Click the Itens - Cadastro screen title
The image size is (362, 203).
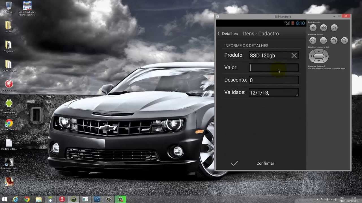261,34
